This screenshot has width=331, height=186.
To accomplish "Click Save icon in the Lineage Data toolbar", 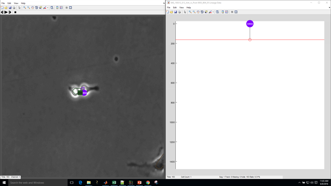I will pyautogui.click(x=175, y=12).
